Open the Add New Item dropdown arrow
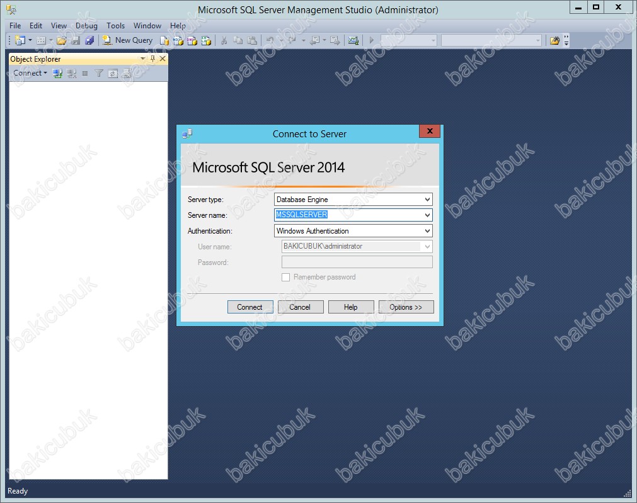637x503 pixels. pos(51,40)
